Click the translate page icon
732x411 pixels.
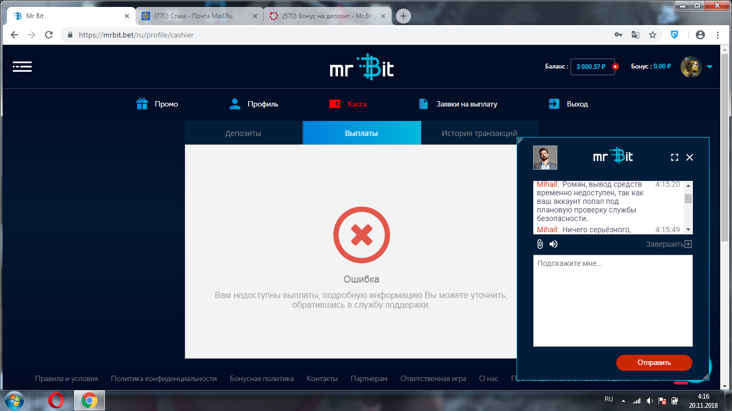pyautogui.click(x=636, y=35)
